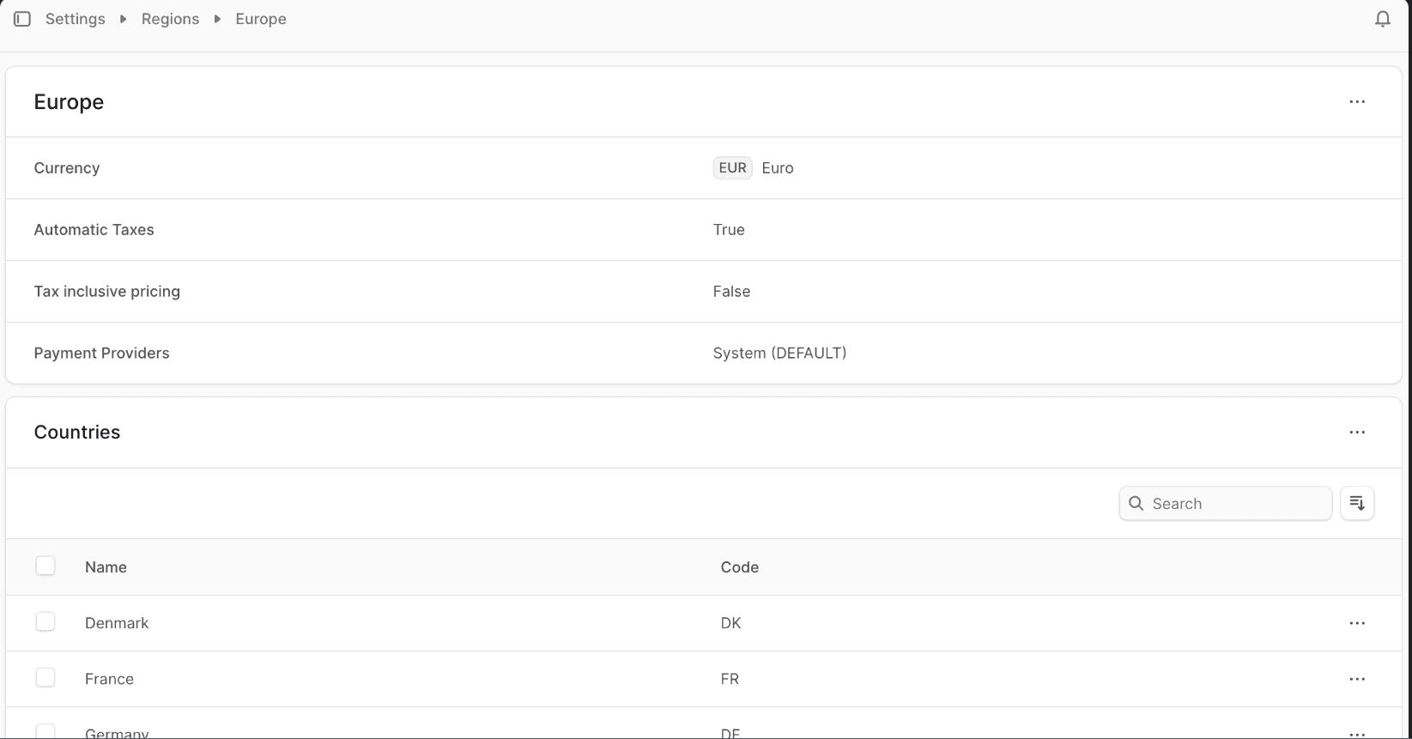This screenshot has height=739, width=1412.
Task: Click the Payment Providers label
Action: click(101, 353)
